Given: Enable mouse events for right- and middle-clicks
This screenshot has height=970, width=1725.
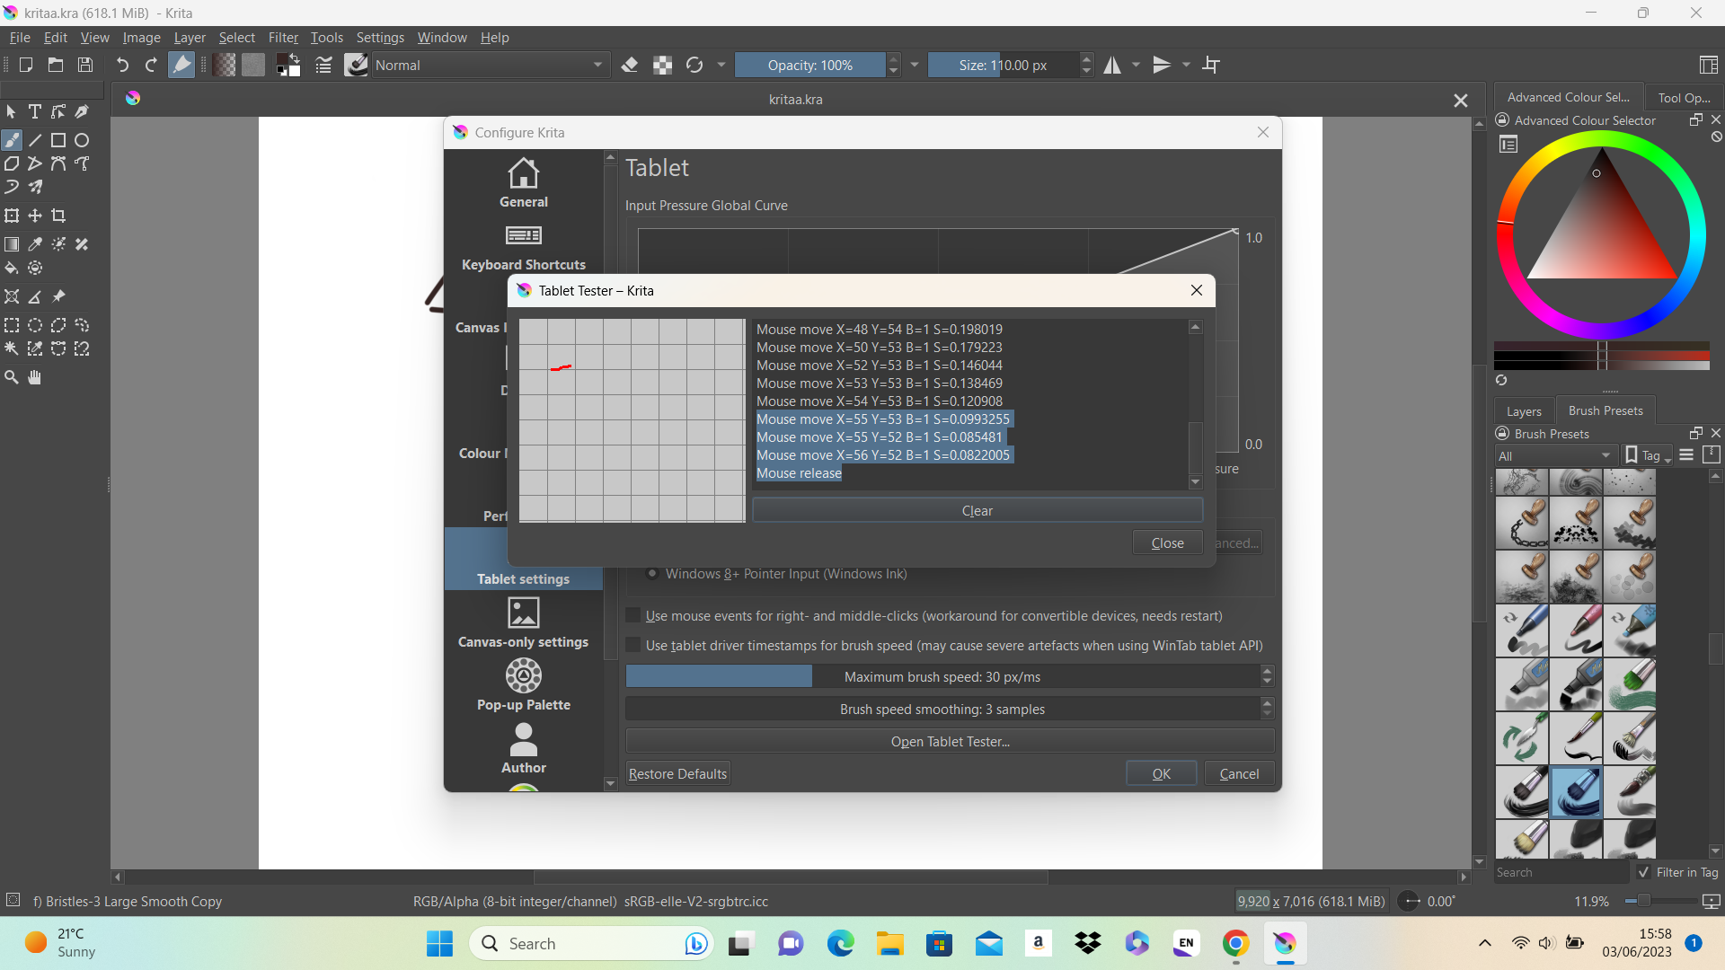Looking at the screenshot, I should 633,615.
